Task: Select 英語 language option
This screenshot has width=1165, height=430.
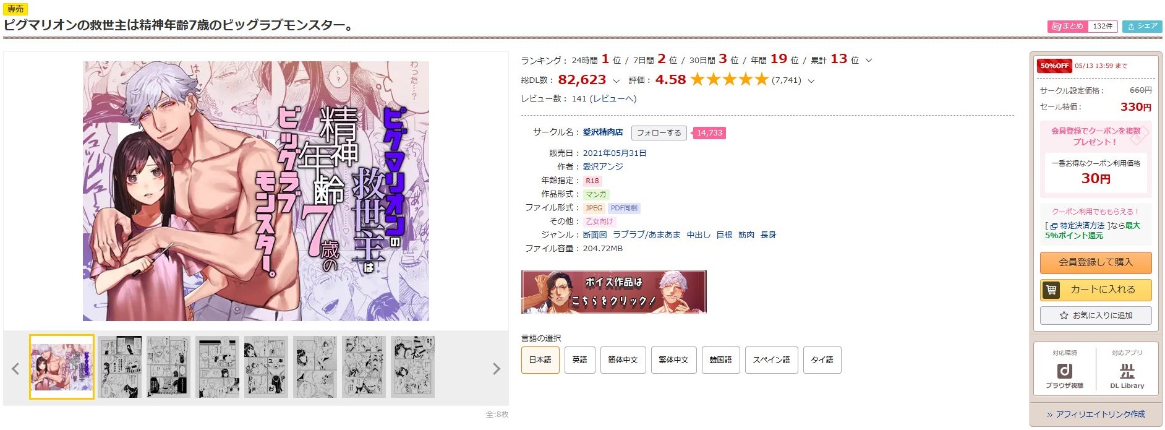Action: point(579,360)
